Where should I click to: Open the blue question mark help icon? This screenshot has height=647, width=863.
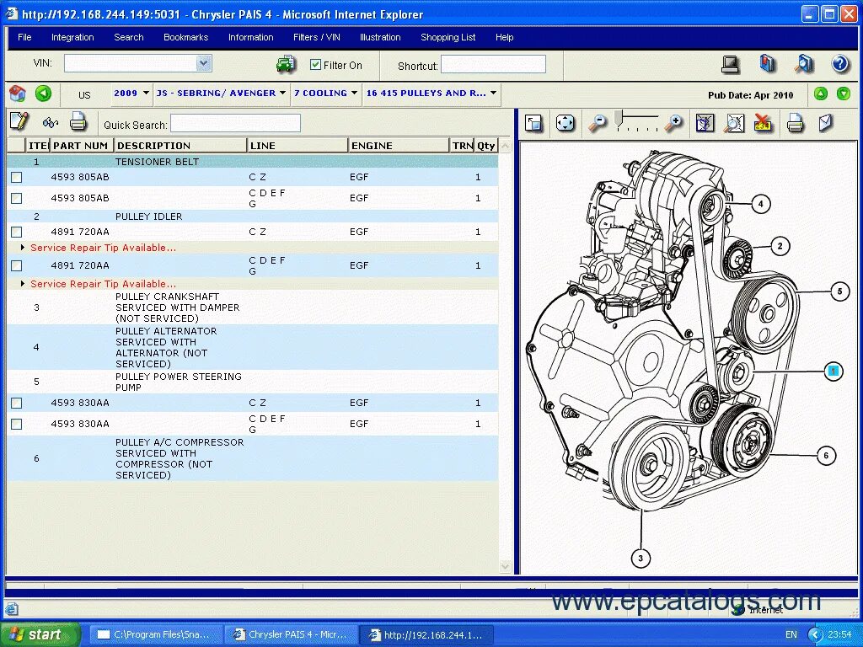(840, 64)
